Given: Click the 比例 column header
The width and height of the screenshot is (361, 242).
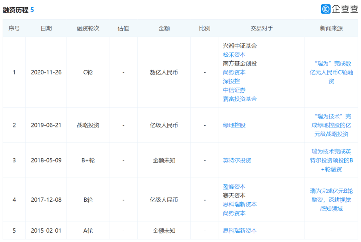Looking at the screenshot, I should 205,28.
